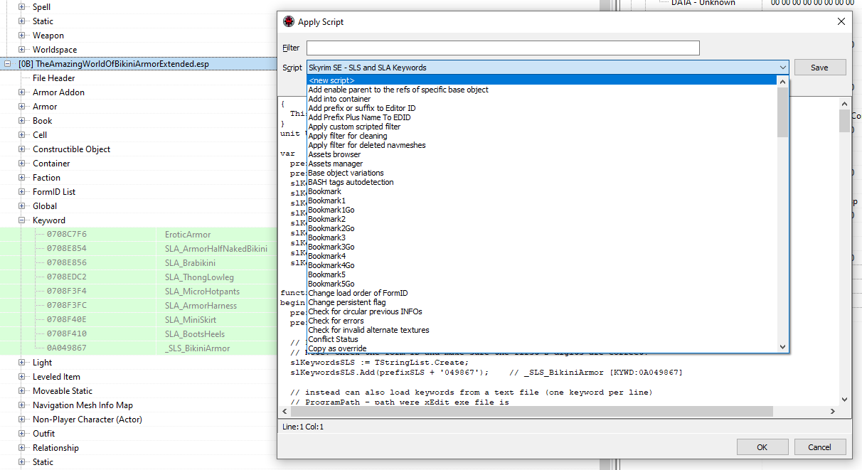Select 'Bookmark3Go' script entry
Image resolution: width=862 pixels, height=470 pixels.
tap(542, 247)
